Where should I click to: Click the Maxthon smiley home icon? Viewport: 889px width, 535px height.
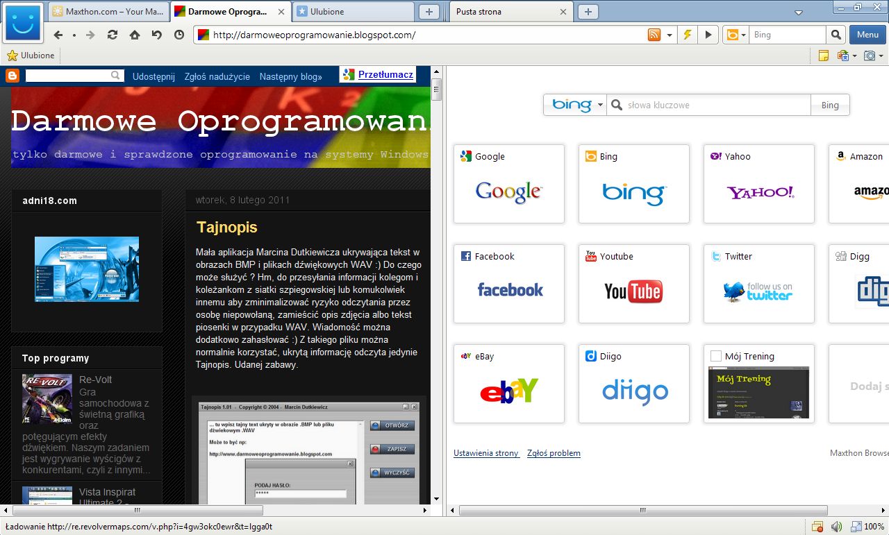pyautogui.click(x=22, y=23)
